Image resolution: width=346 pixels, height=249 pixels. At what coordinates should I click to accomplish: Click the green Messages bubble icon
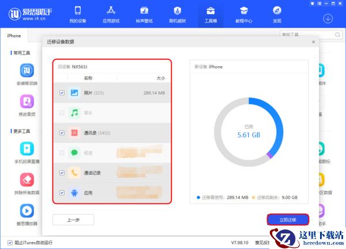tap(74, 152)
